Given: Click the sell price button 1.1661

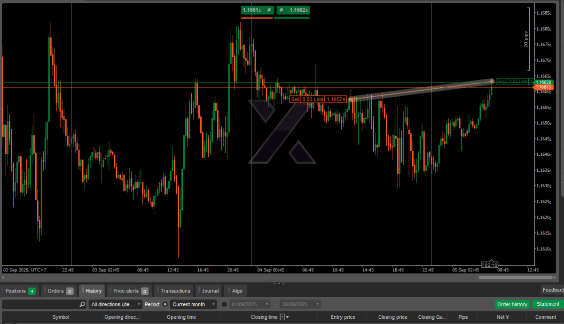Looking at the screenshot, I should tap(257, 10).
